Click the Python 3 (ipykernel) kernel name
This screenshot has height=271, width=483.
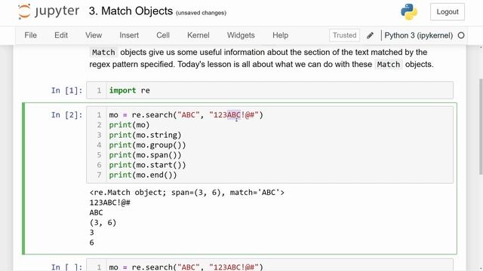[418, 35]
